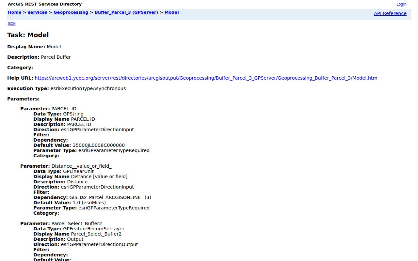Click display name 'Distance [value or field]'

(x=99, y=177)
